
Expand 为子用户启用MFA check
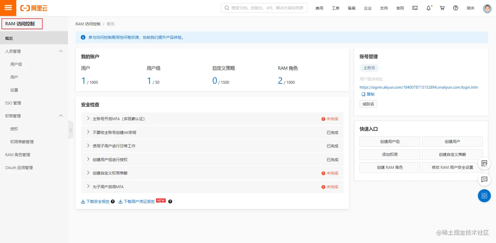point(88,187)
